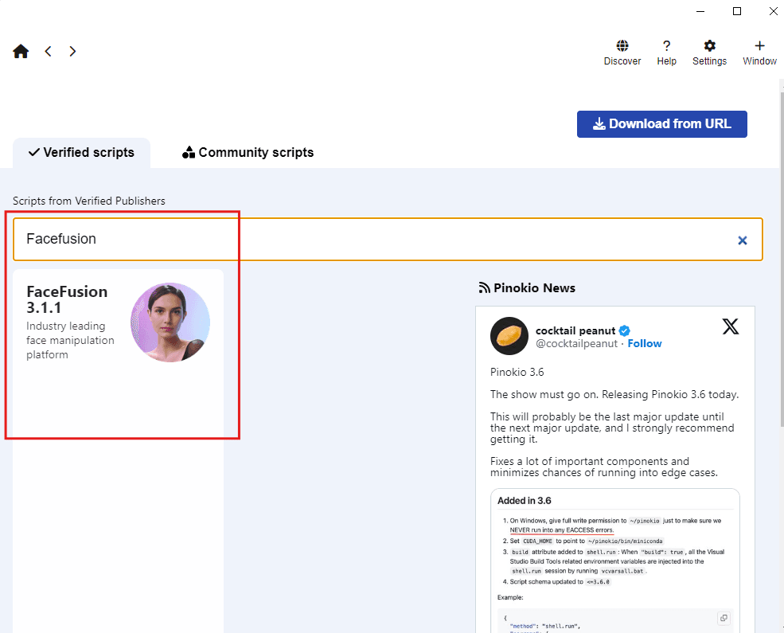Screen dimensions: 784x633
Task: Navigate forward using the right arrow
Action: (72, 51)
